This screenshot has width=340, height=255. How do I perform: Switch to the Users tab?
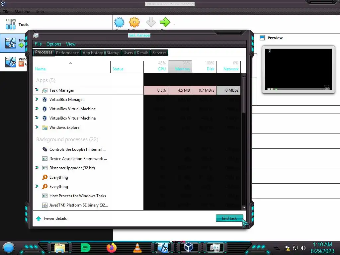coord(128,53)
